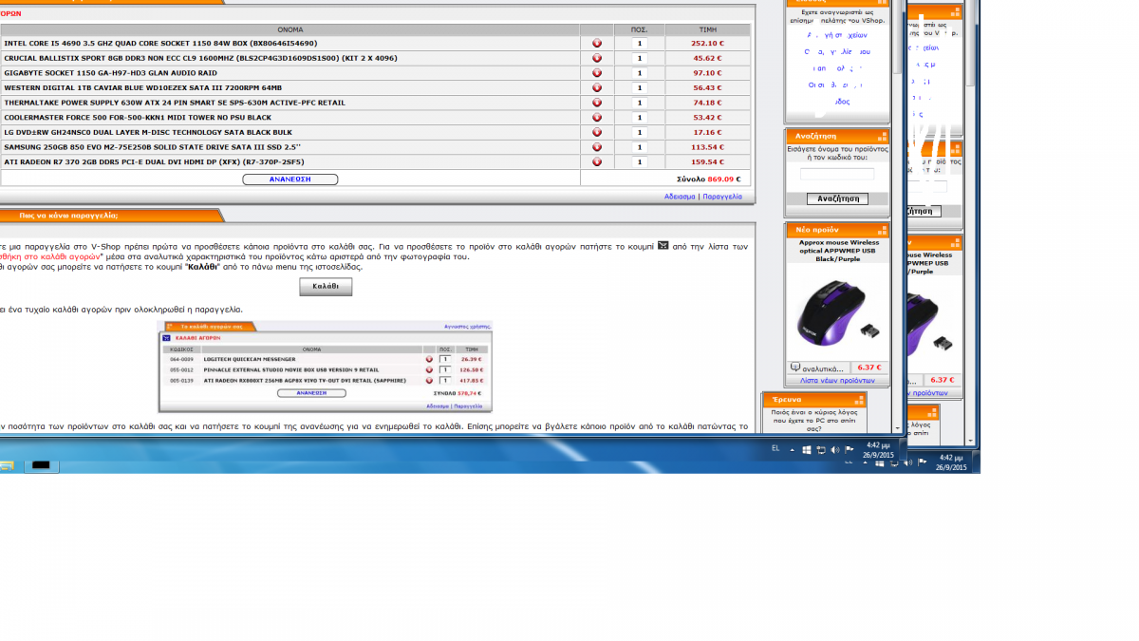The image size is (1139, 641).
Task: Edit quantity for Samsung 250GB 850 EVO
Action: pos(639,147)
